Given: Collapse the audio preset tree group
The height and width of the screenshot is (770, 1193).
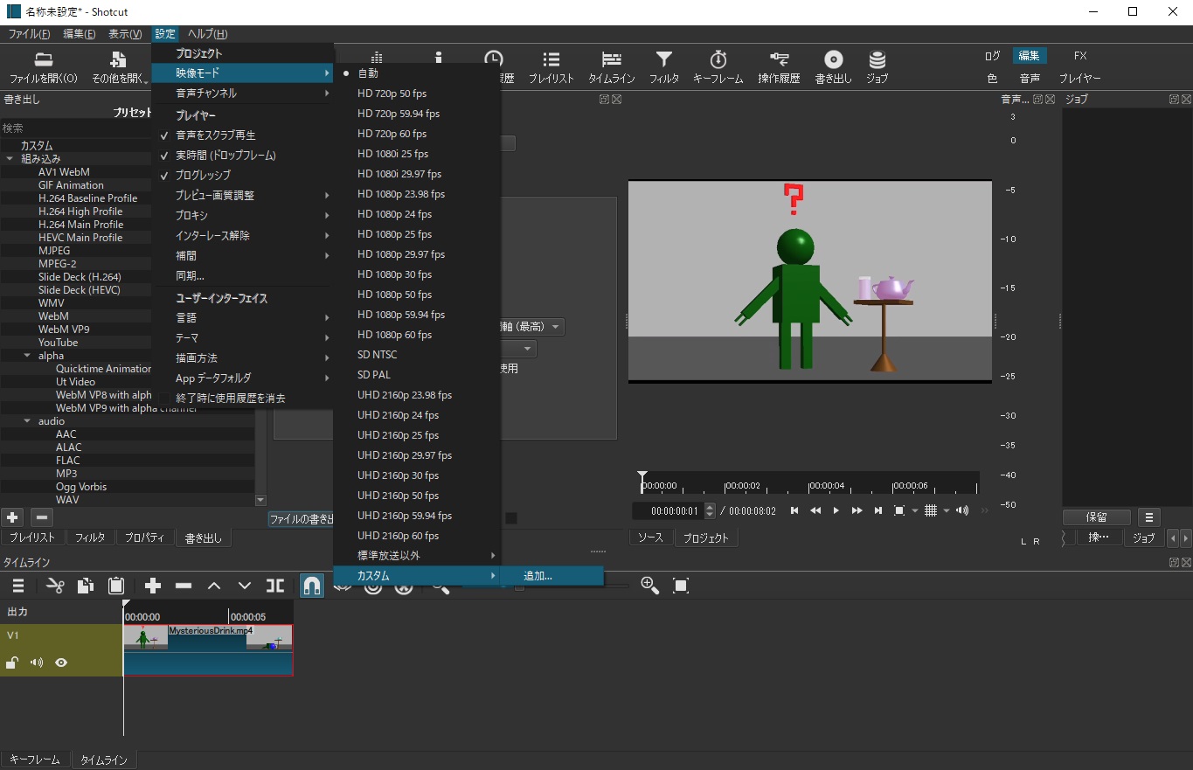Looking at the screenshot, I should [27, 421].
